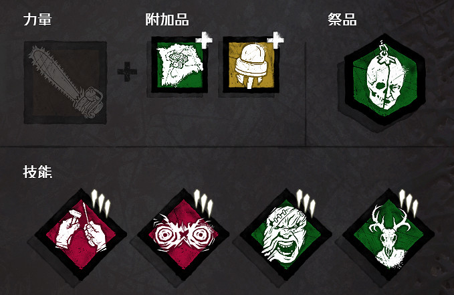Click tier marks on the hands perk
Viewport: 454px width, 295px height.
[x=101, y=203]
